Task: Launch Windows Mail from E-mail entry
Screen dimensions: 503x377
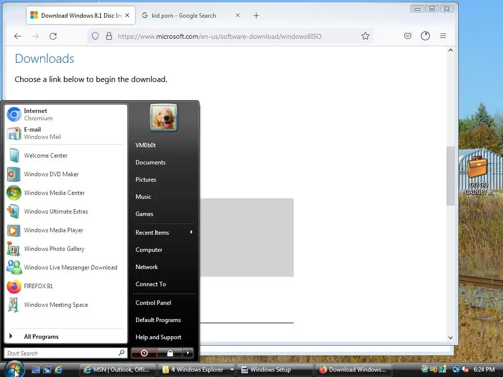Action: 66,133
